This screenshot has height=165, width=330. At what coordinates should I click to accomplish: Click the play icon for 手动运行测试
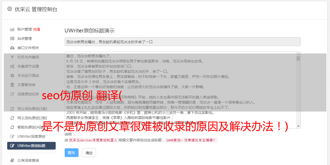coord(12,76)
